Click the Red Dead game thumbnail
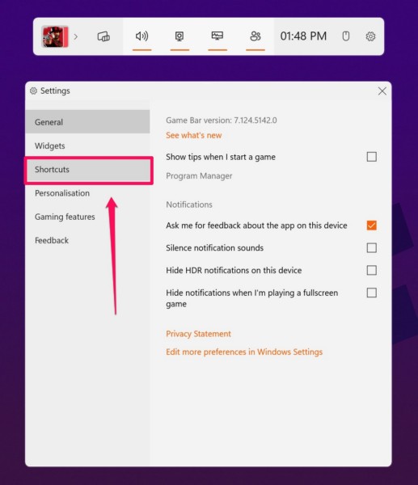The image size is (418, 485). click(x=55, y=36)
